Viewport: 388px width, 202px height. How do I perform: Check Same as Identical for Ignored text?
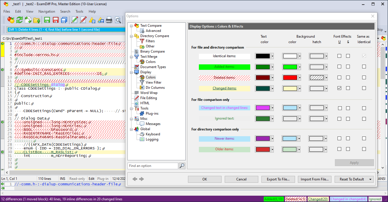click(364, 119)
